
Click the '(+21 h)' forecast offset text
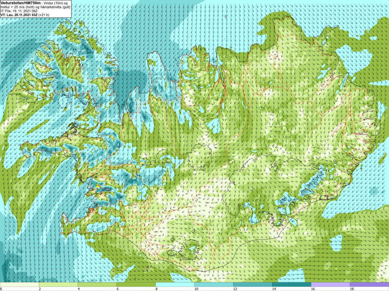tap(44, 15)
